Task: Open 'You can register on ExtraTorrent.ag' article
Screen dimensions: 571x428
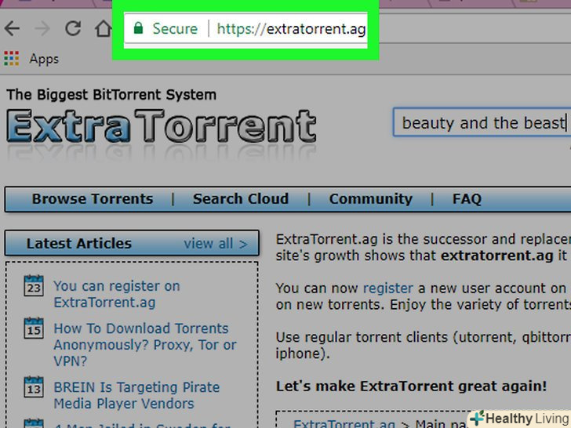Action: (x=116, y=294)
